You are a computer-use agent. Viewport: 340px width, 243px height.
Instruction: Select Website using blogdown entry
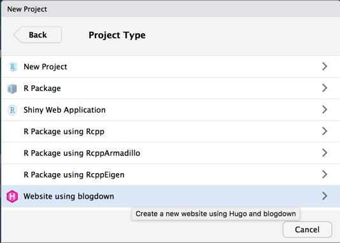click(x=171, y=196)
